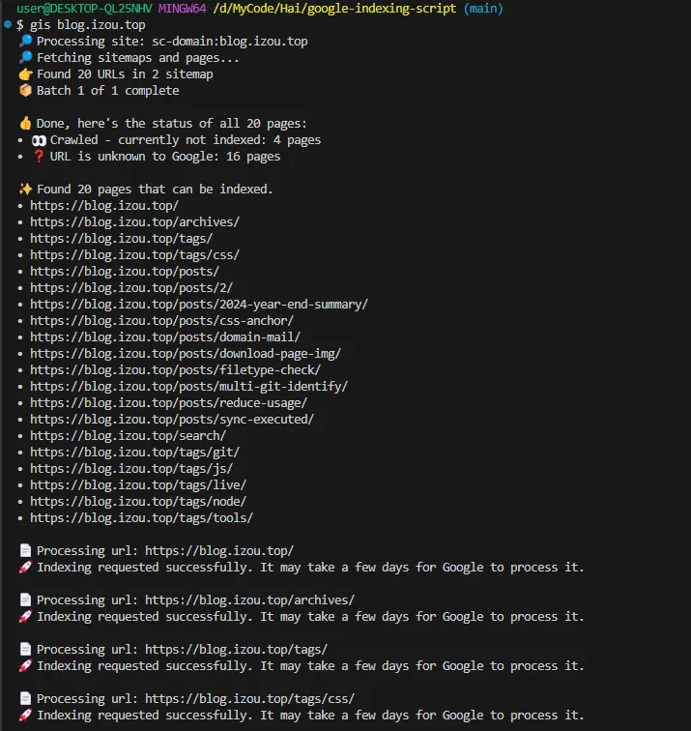
Task: Click the pointing hand emoji before Found 20 URLs
Action: [26, 74]
